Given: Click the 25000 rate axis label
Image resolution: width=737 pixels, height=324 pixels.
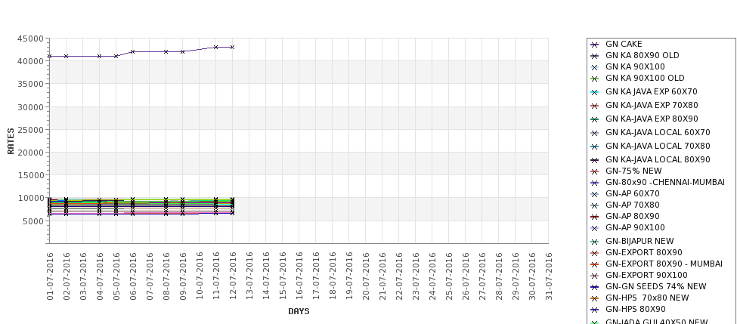Looking at the screenshot, I should pyautogui.click(x=31, y=130).
